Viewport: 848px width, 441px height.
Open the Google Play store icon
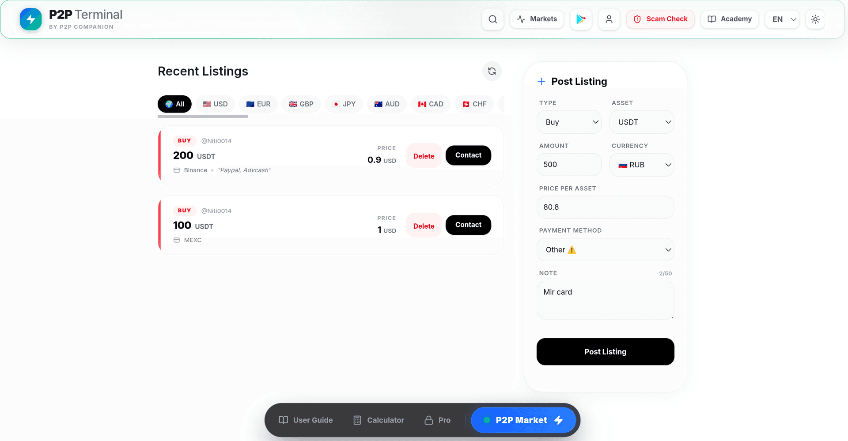pos(581,19)
